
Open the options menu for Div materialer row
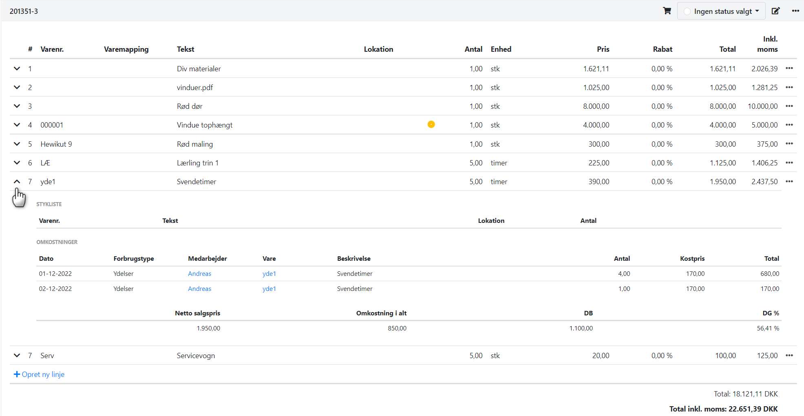point(789,68)
